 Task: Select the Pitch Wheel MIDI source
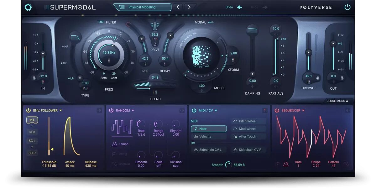click(249, 121)
